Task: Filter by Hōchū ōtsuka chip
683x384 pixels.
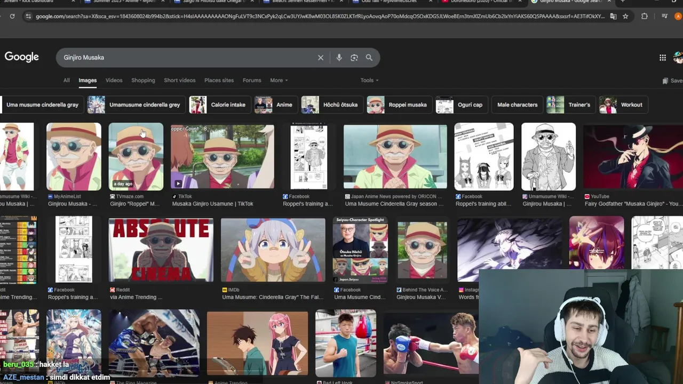Action: pos(332,105)
